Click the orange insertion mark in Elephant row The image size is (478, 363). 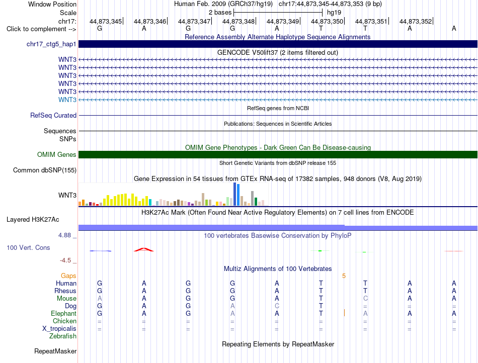(x=344, y=313)
